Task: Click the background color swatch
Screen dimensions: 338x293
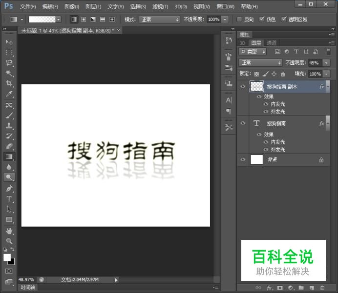Action: coord(13,263)
